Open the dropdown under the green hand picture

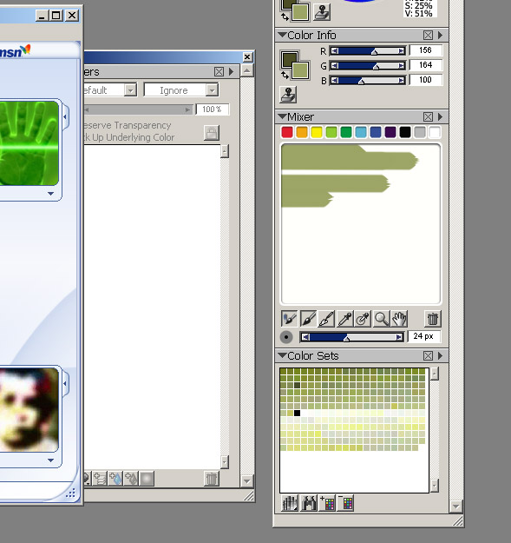[51, 194]
